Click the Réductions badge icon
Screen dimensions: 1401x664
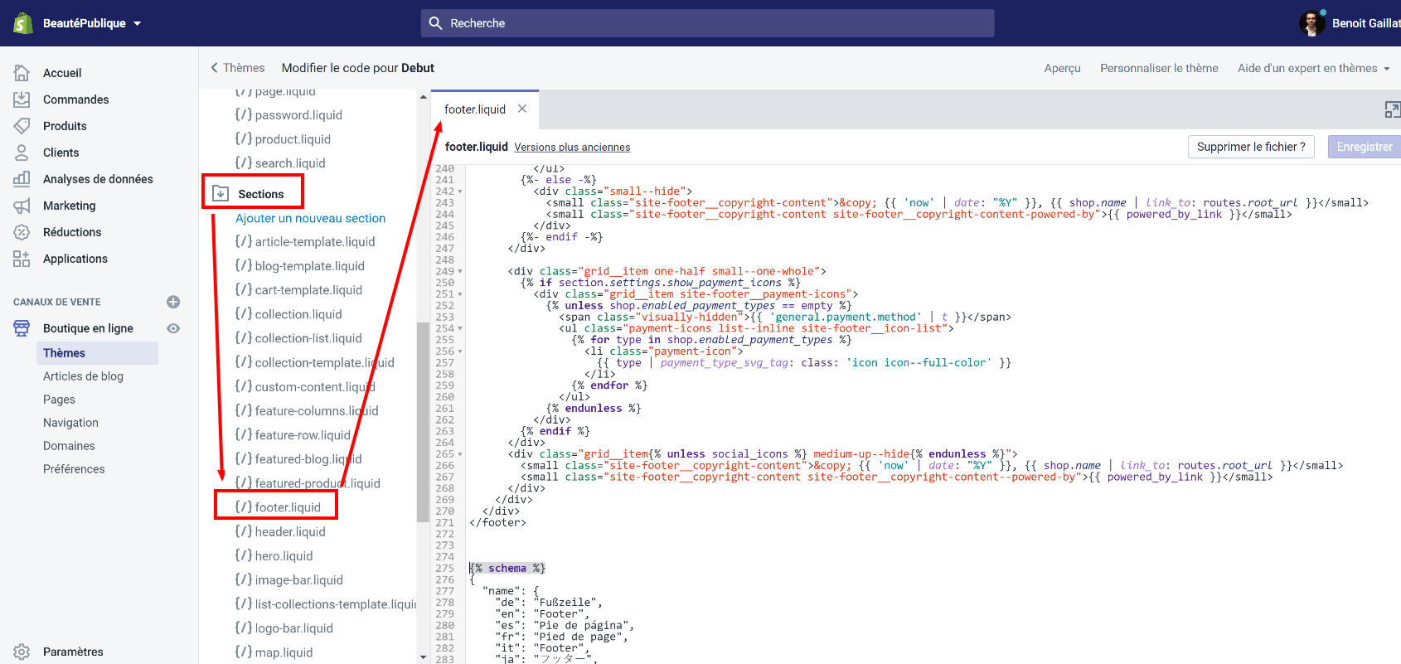pos(22,232)
